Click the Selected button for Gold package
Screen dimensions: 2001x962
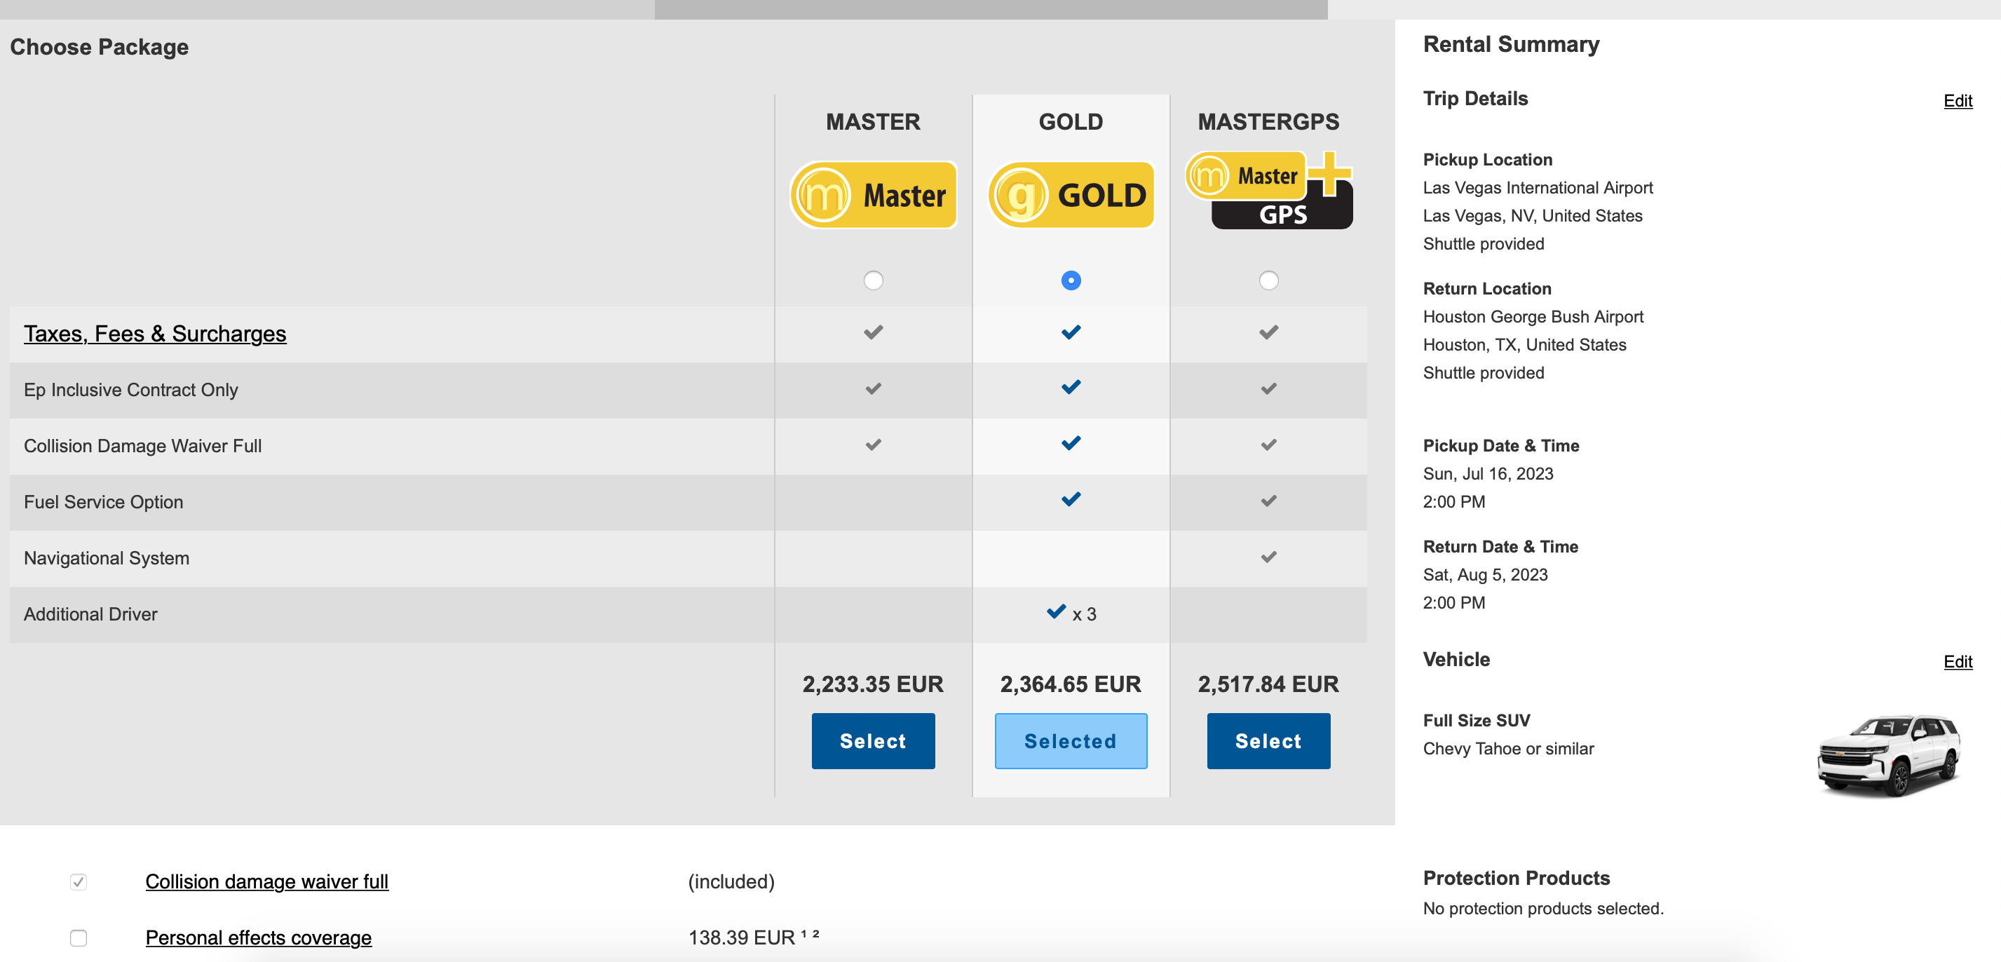(1070, 740)
